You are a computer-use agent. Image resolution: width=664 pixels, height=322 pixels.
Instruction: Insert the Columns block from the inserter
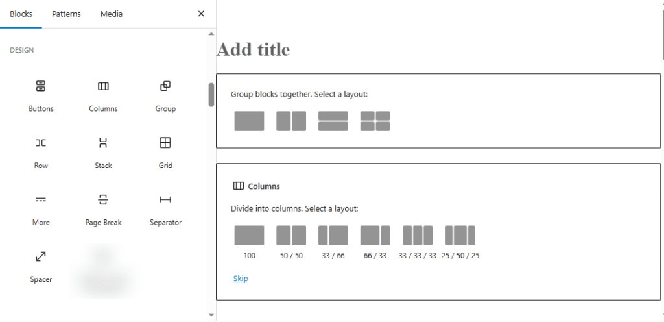pos(103,95)
